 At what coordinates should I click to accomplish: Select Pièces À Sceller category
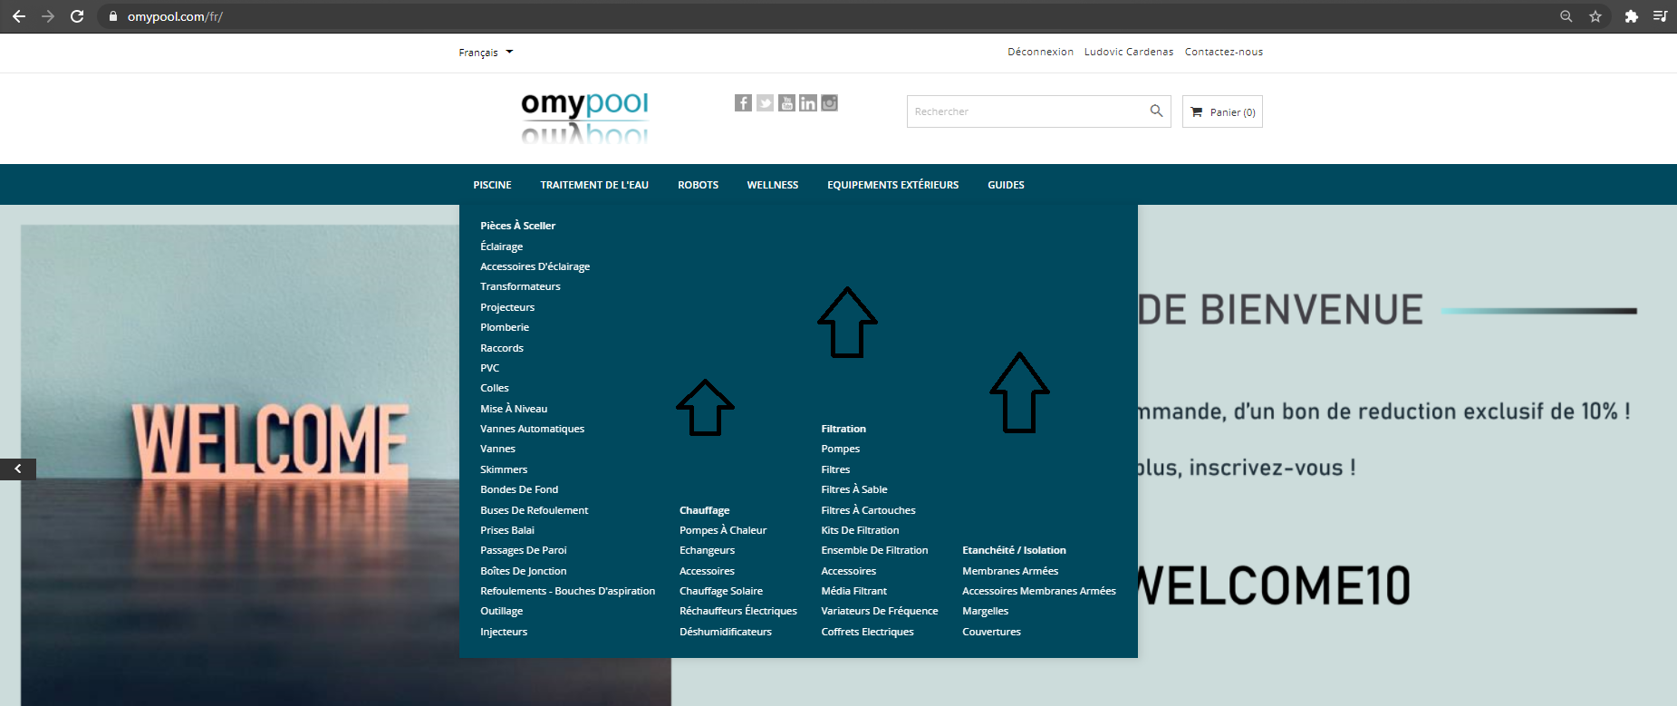(x=517, y=226)
